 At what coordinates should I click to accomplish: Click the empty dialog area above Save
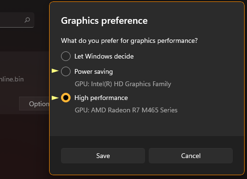(x=147, y=125)
